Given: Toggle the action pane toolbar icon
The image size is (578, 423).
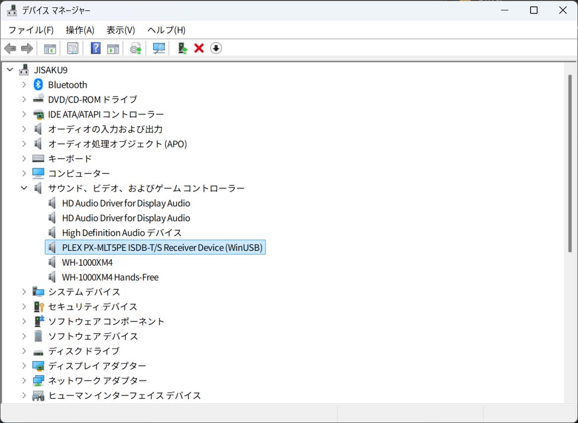Looking at the screenshot, I should coord(113,48).
